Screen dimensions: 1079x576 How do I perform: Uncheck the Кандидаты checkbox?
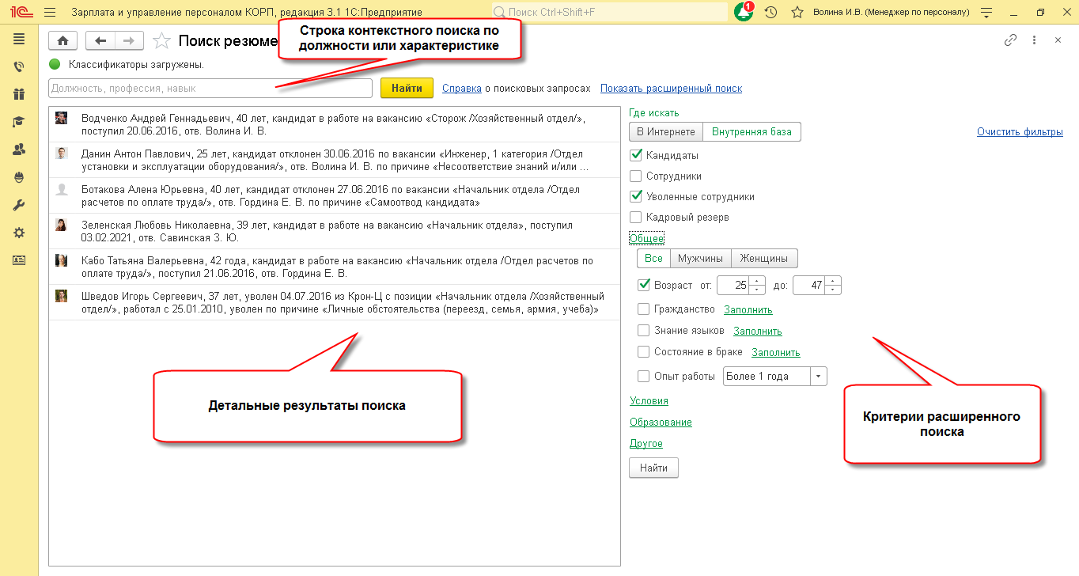click(x=635, y=156)
